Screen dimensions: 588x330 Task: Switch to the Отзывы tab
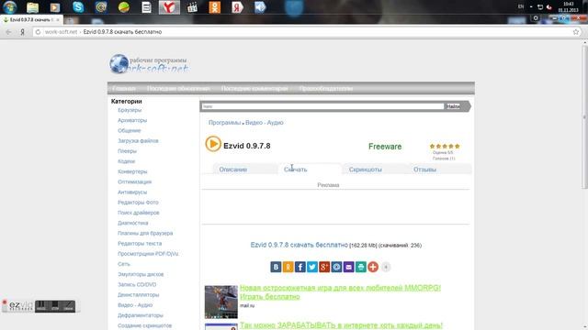pos(424,170)
